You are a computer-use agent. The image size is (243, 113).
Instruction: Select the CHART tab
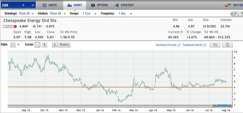[75, 5]
